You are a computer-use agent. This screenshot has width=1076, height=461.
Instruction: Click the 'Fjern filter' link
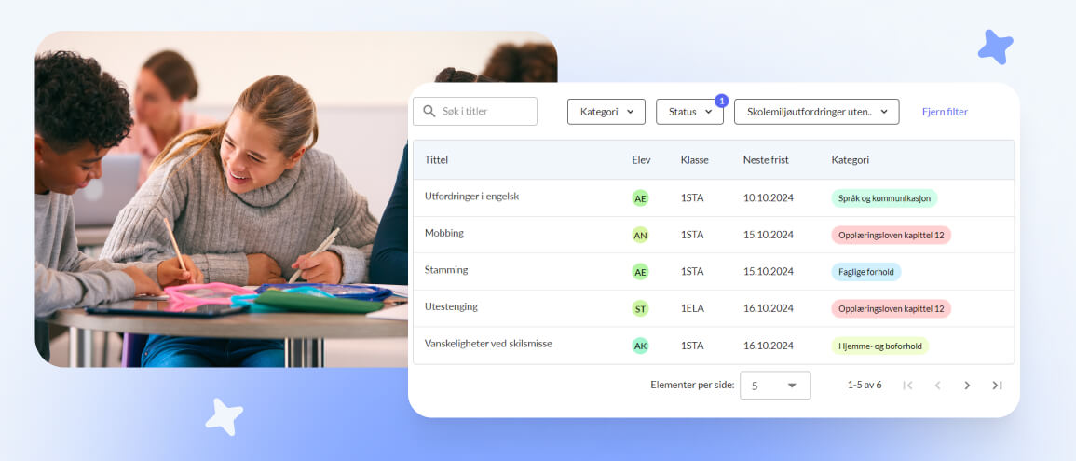[x=945, y=112]
